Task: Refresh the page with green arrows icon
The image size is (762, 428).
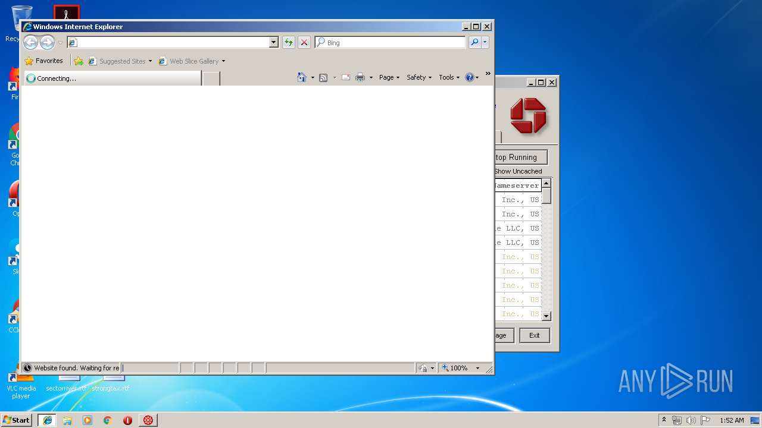Action: pyautogui.click(x=289, y=42)
